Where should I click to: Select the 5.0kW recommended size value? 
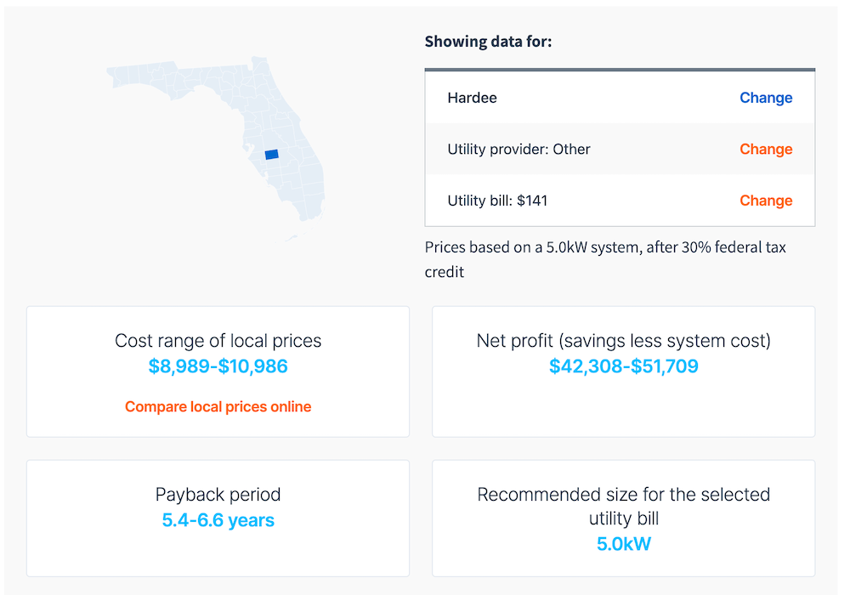[x=623, y=544]
